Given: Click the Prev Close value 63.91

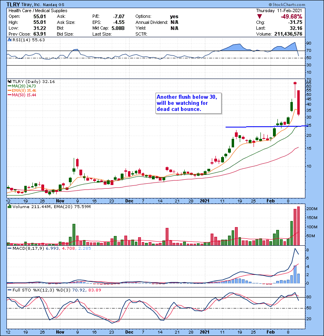Looking at the screenshot, I should (39, 34).
